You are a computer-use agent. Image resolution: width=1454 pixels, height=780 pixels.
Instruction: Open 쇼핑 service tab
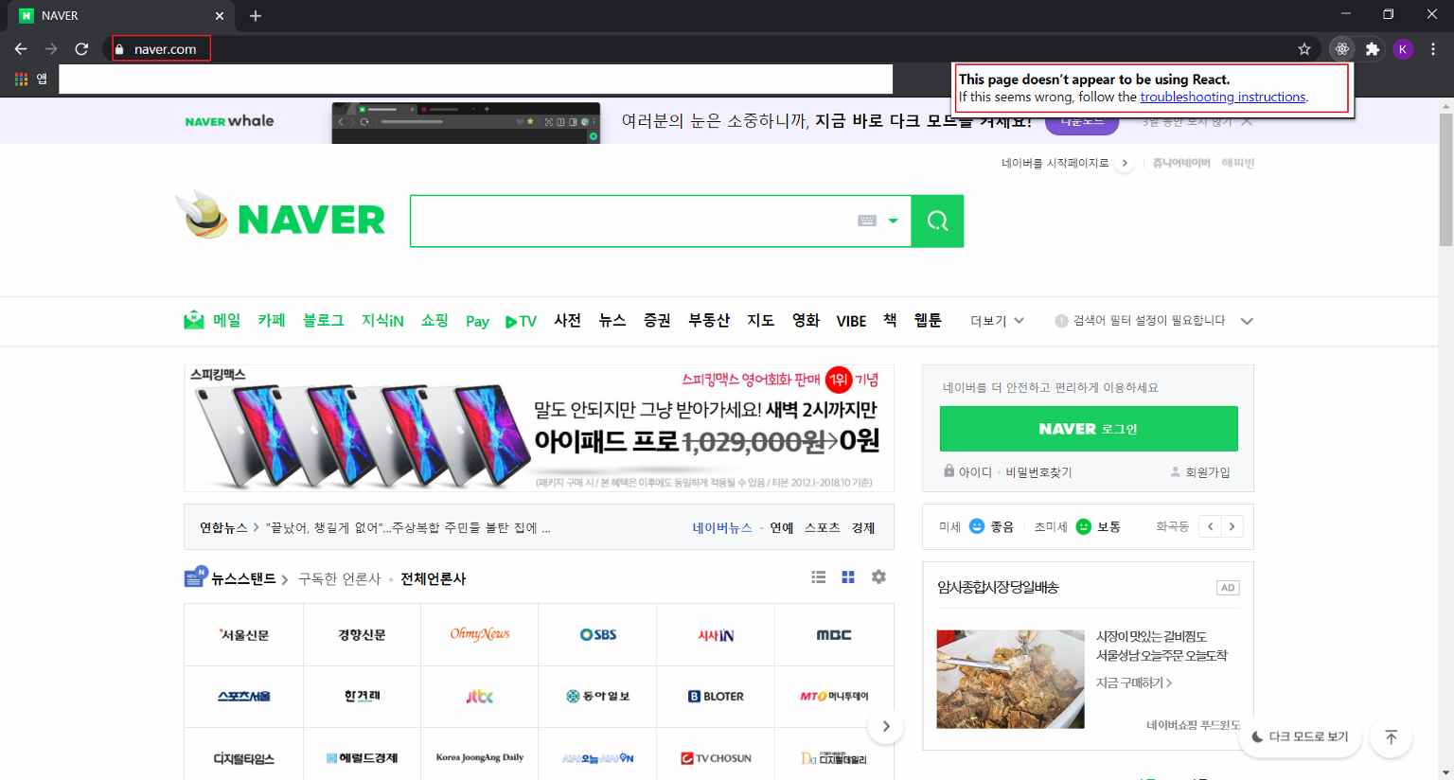click(434, 320)
